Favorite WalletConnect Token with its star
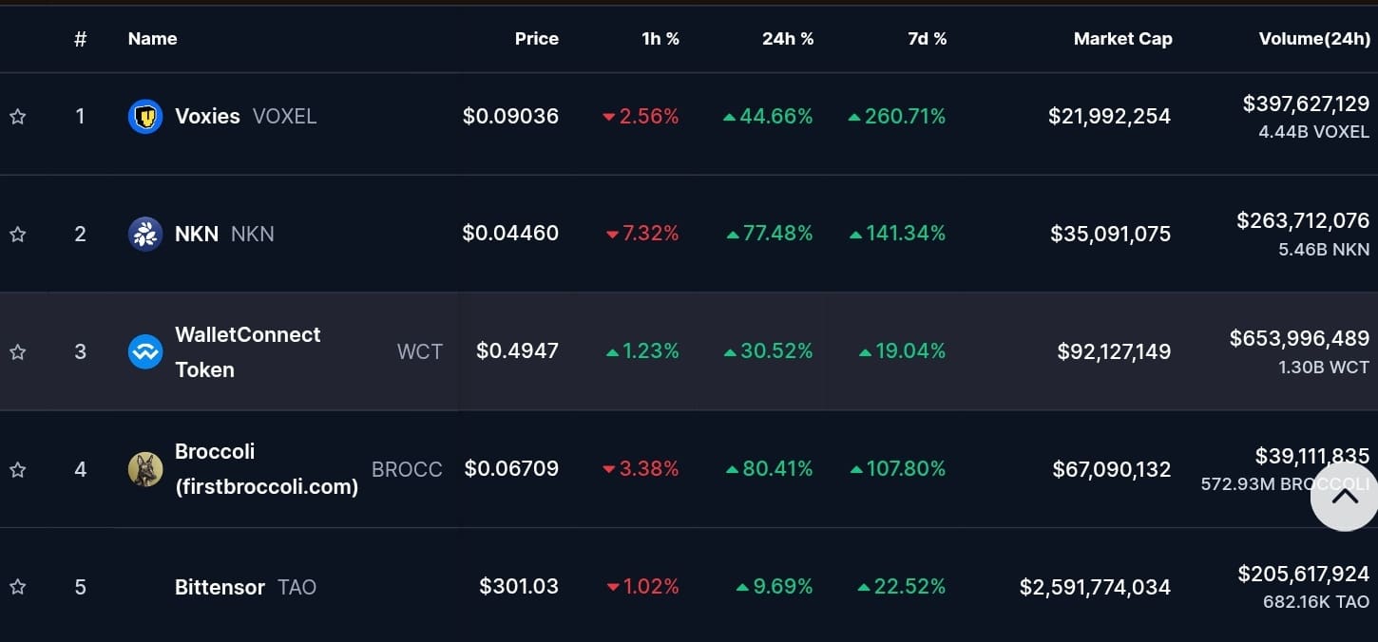The image size is (1378, 642). coord(17,352)
